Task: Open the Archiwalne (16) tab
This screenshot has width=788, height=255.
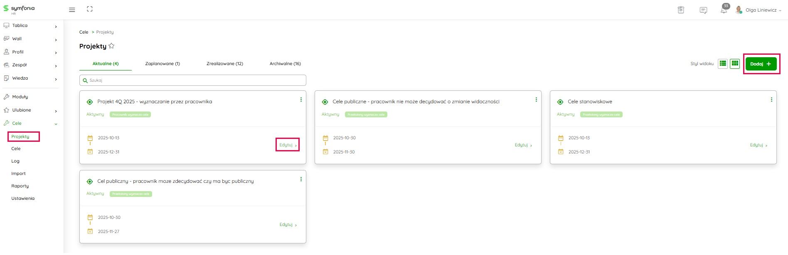Action: [x=285, y=64]
